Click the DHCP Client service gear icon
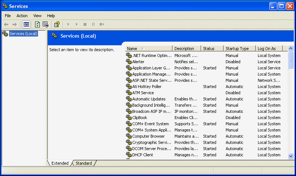 point(129,155)
